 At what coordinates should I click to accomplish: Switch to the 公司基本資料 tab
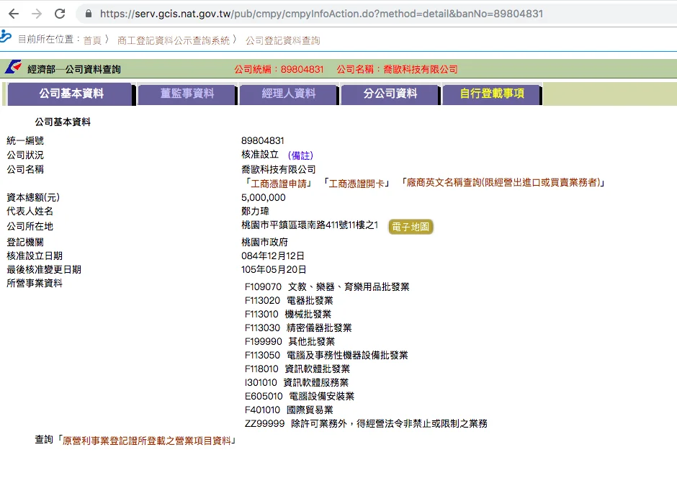tap(71, 94)
